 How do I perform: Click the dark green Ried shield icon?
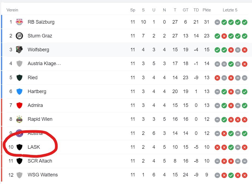click(x=19, y=78)
